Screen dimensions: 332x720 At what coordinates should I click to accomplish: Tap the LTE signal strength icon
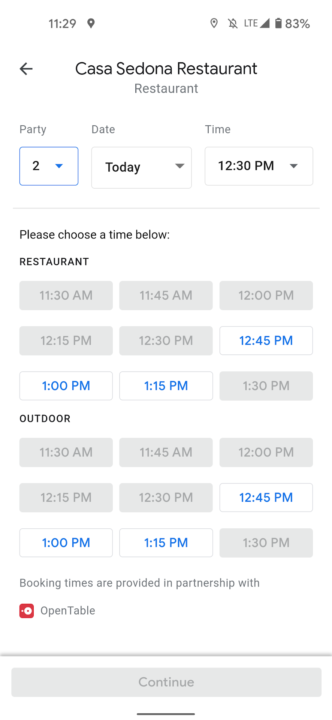coord(265,23)
